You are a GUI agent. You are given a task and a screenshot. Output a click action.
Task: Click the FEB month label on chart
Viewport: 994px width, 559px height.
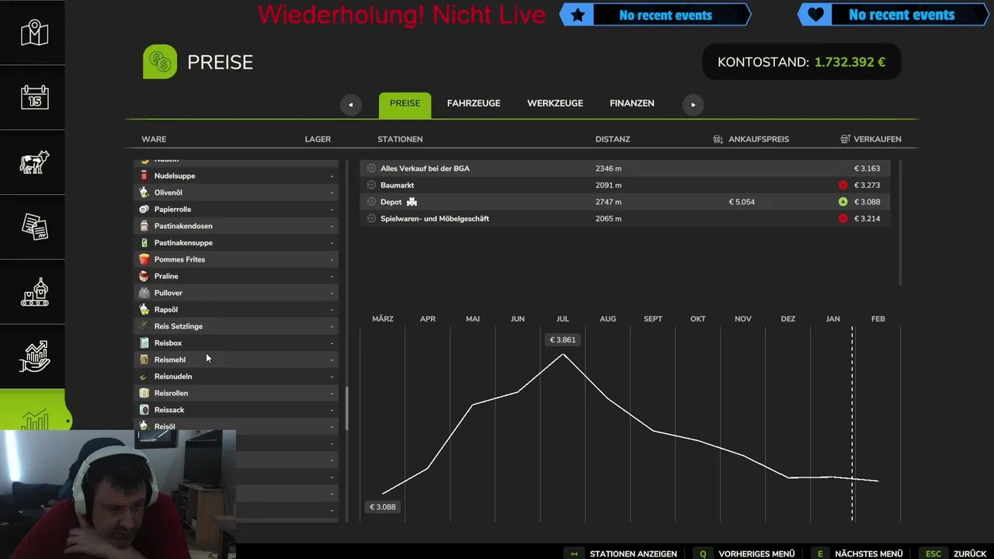click(878, 319)
